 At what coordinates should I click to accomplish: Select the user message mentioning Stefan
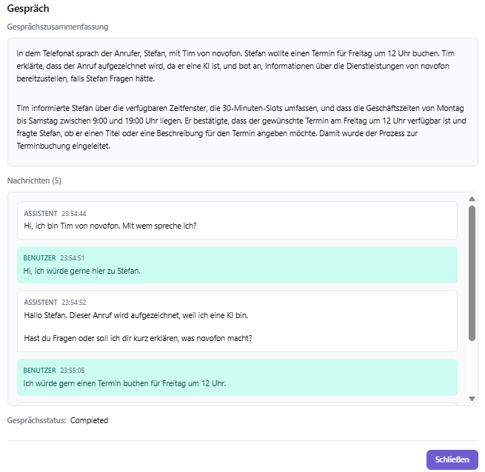click(82, 271)
